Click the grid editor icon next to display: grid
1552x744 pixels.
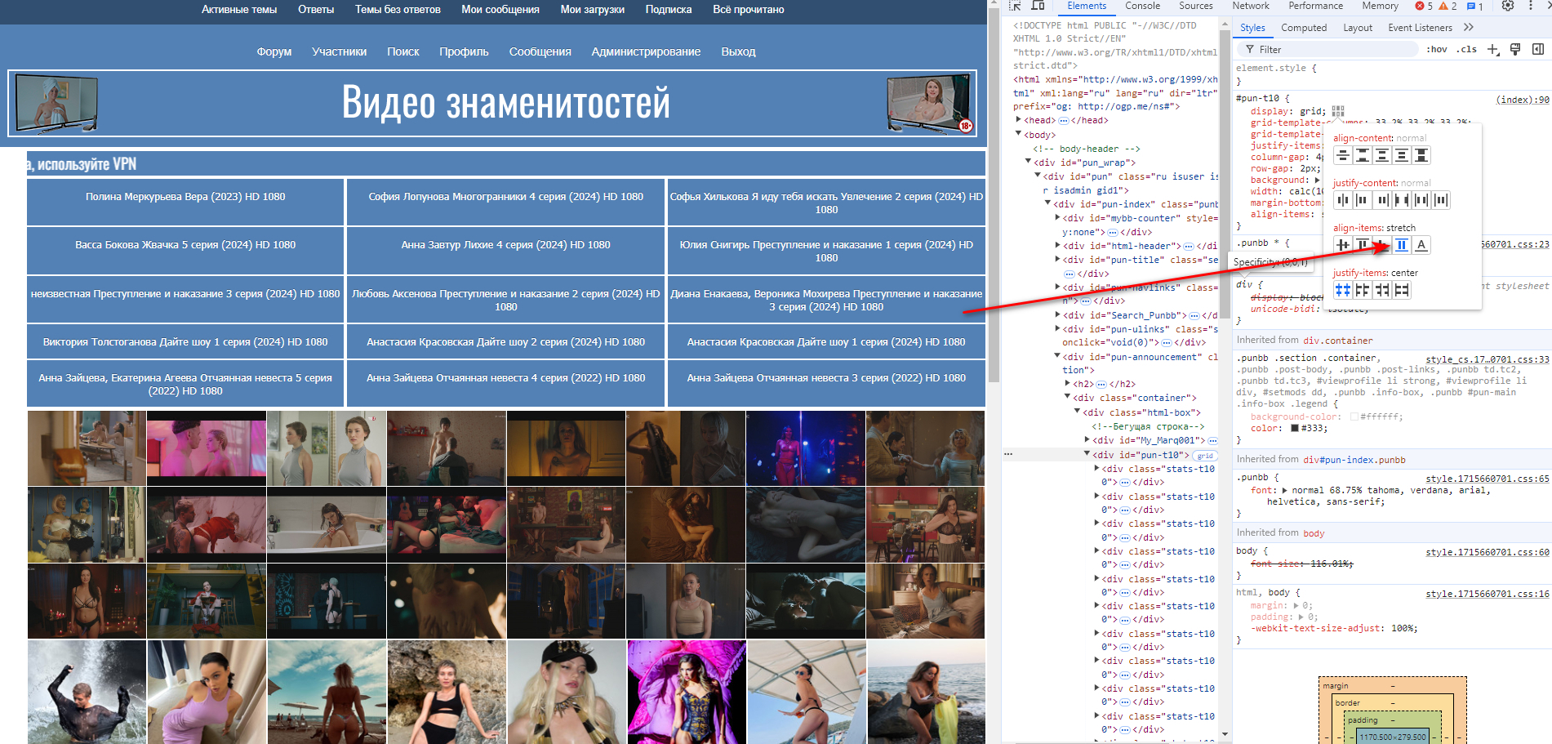pyautogui.click(x=1338, y=111)
